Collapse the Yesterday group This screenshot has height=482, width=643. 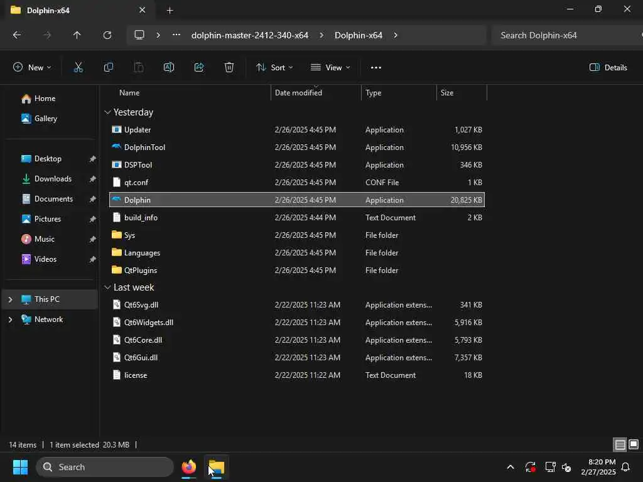tap(107, 112)
